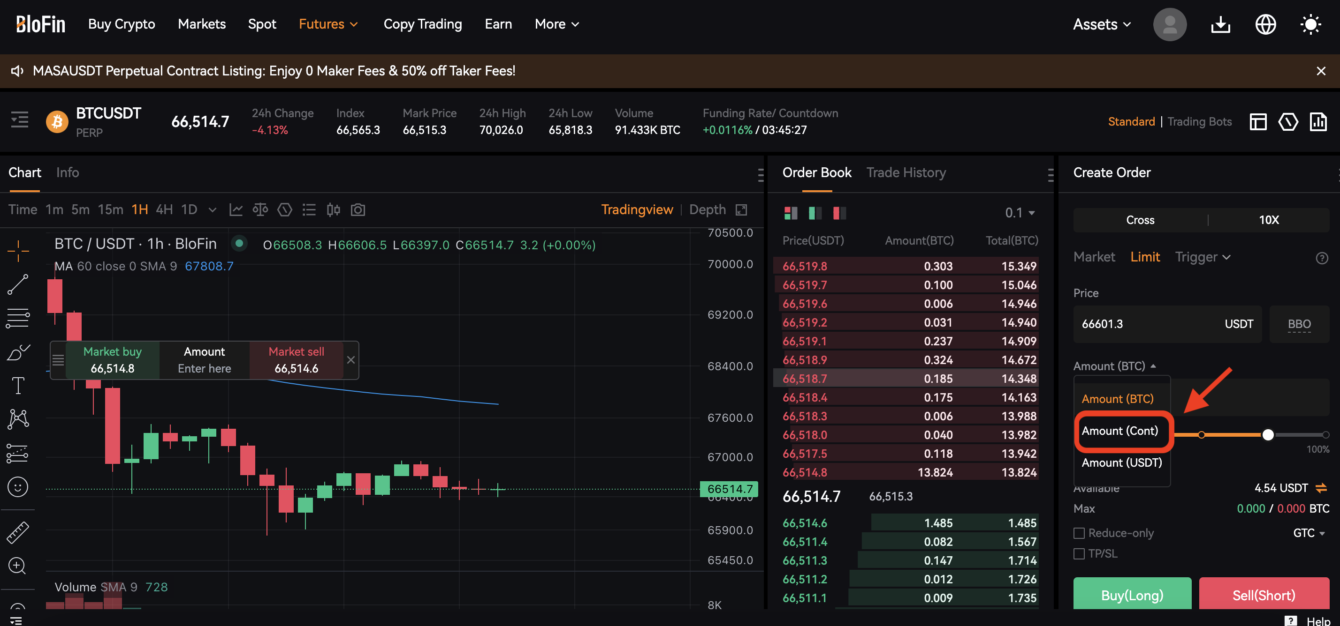The image size is (1340, 626).
Task: Click chart widget Amount input
Action: [204, 360]
